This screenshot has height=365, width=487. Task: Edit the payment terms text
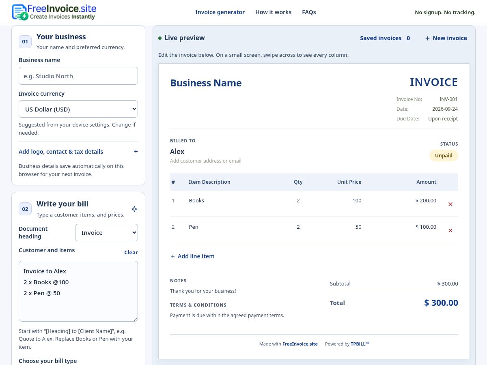(227, 316)
